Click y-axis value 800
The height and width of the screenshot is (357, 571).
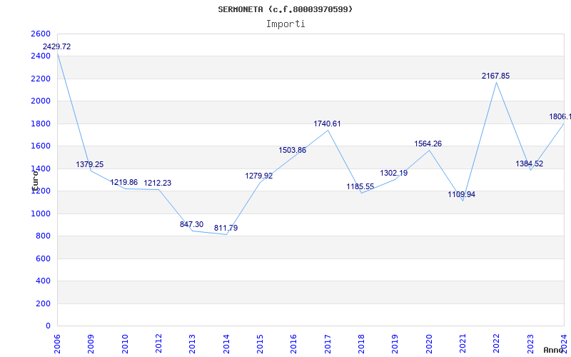click(x=43, y=236)
